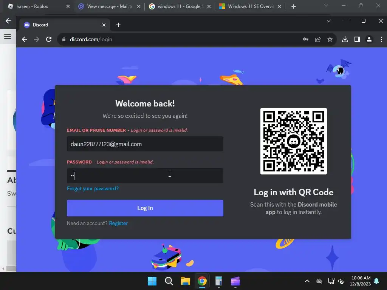387x290 pixels.
Task: Share this page icon in address bar
Action: (x=318, y=39)
